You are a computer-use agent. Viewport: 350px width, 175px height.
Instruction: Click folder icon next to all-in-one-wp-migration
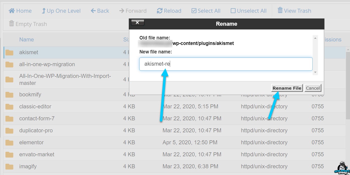tap(10, 64)
